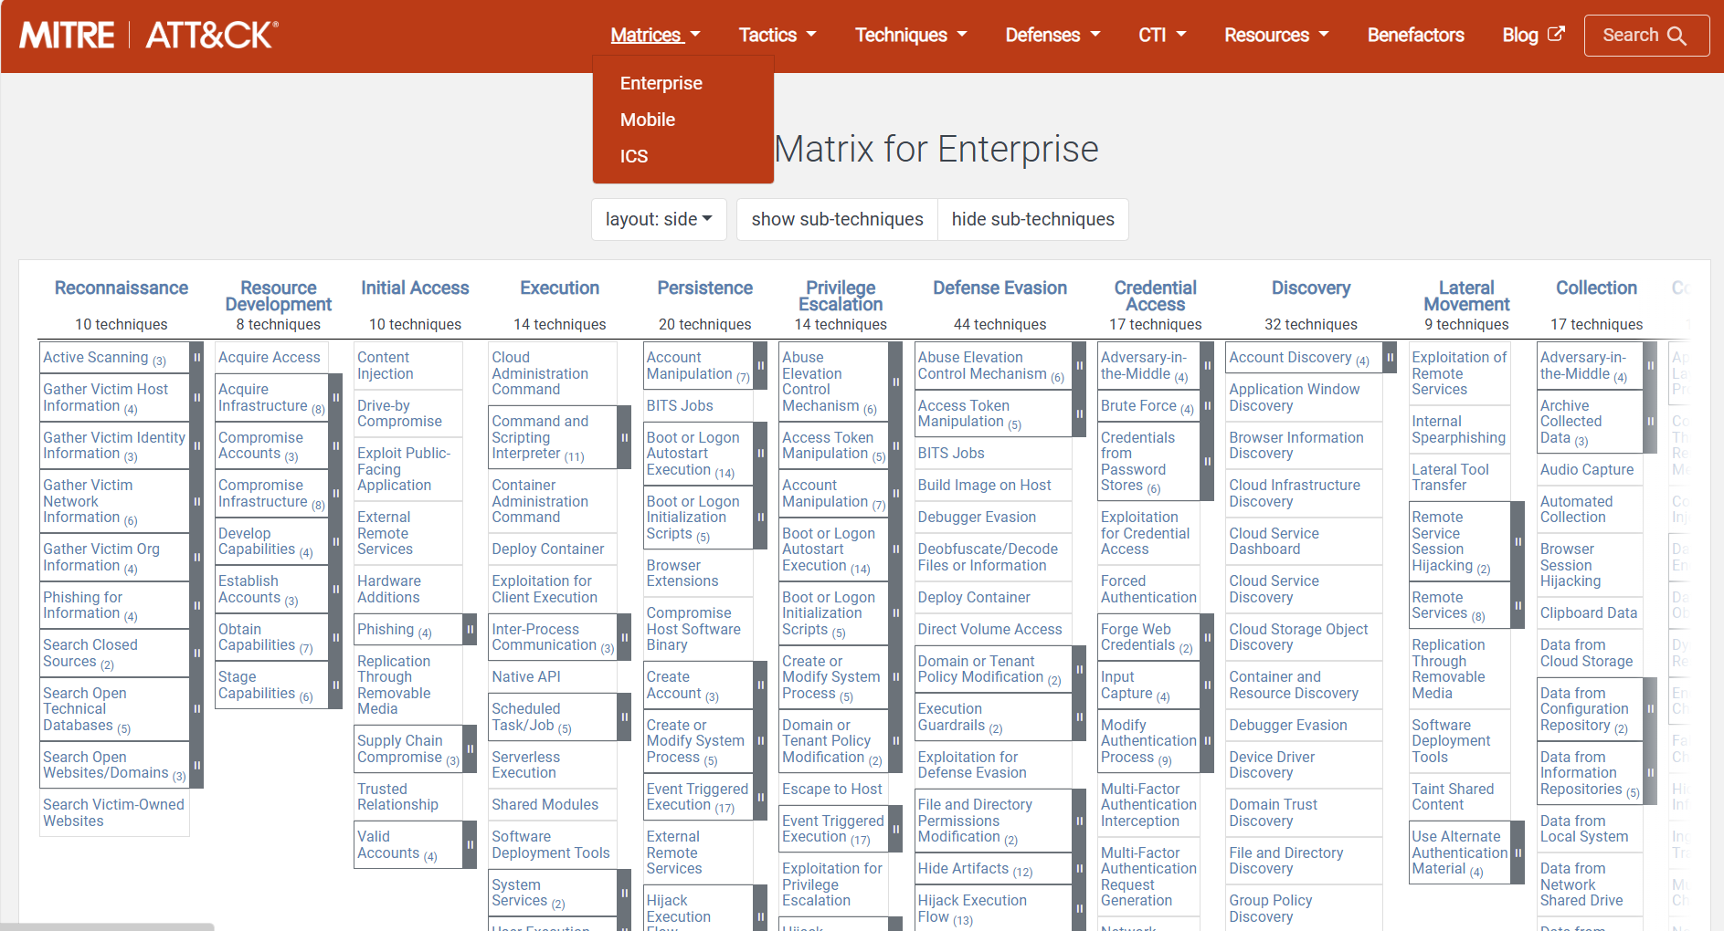The image size is (1724, 931).
Task: Click hide sub-techniques button
Action: point(1033,219)
